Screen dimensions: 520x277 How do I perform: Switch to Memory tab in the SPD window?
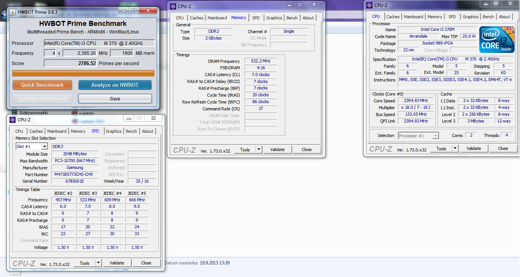pyautogui.click(x=78, y=131)
